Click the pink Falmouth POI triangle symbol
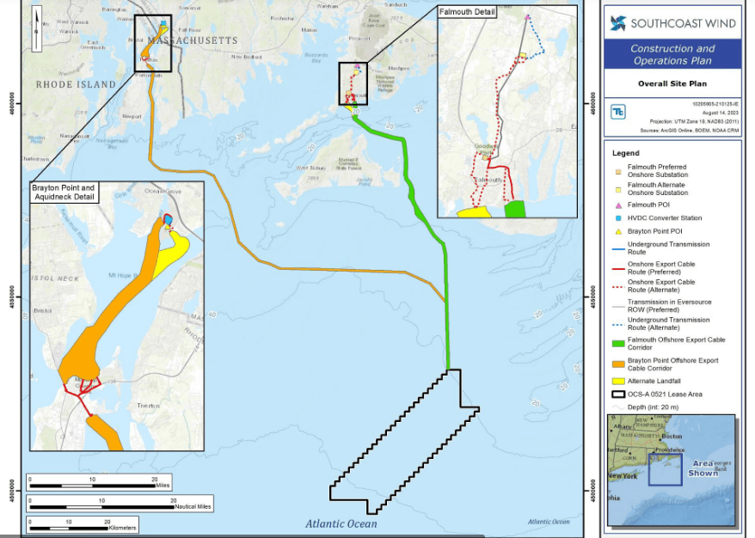Image resolution: width=755 pixels, height=538 pixels. point(617,205)
